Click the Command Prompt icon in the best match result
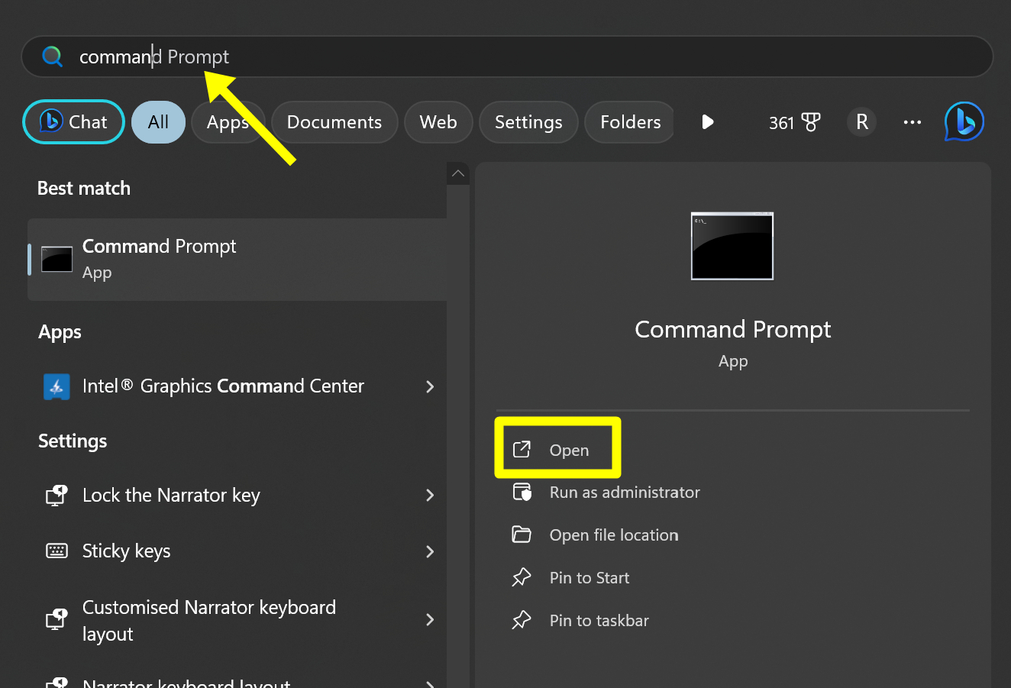The width and height of the screenshot is (1011, 688). coord(57,260)
